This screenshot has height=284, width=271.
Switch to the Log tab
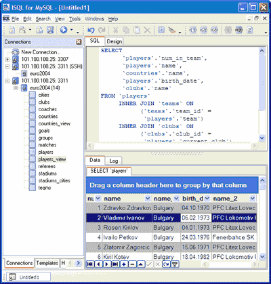[x=114, y=161]
